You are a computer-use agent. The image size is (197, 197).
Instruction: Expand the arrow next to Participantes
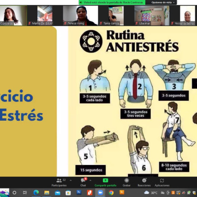[x=71, y=180]
